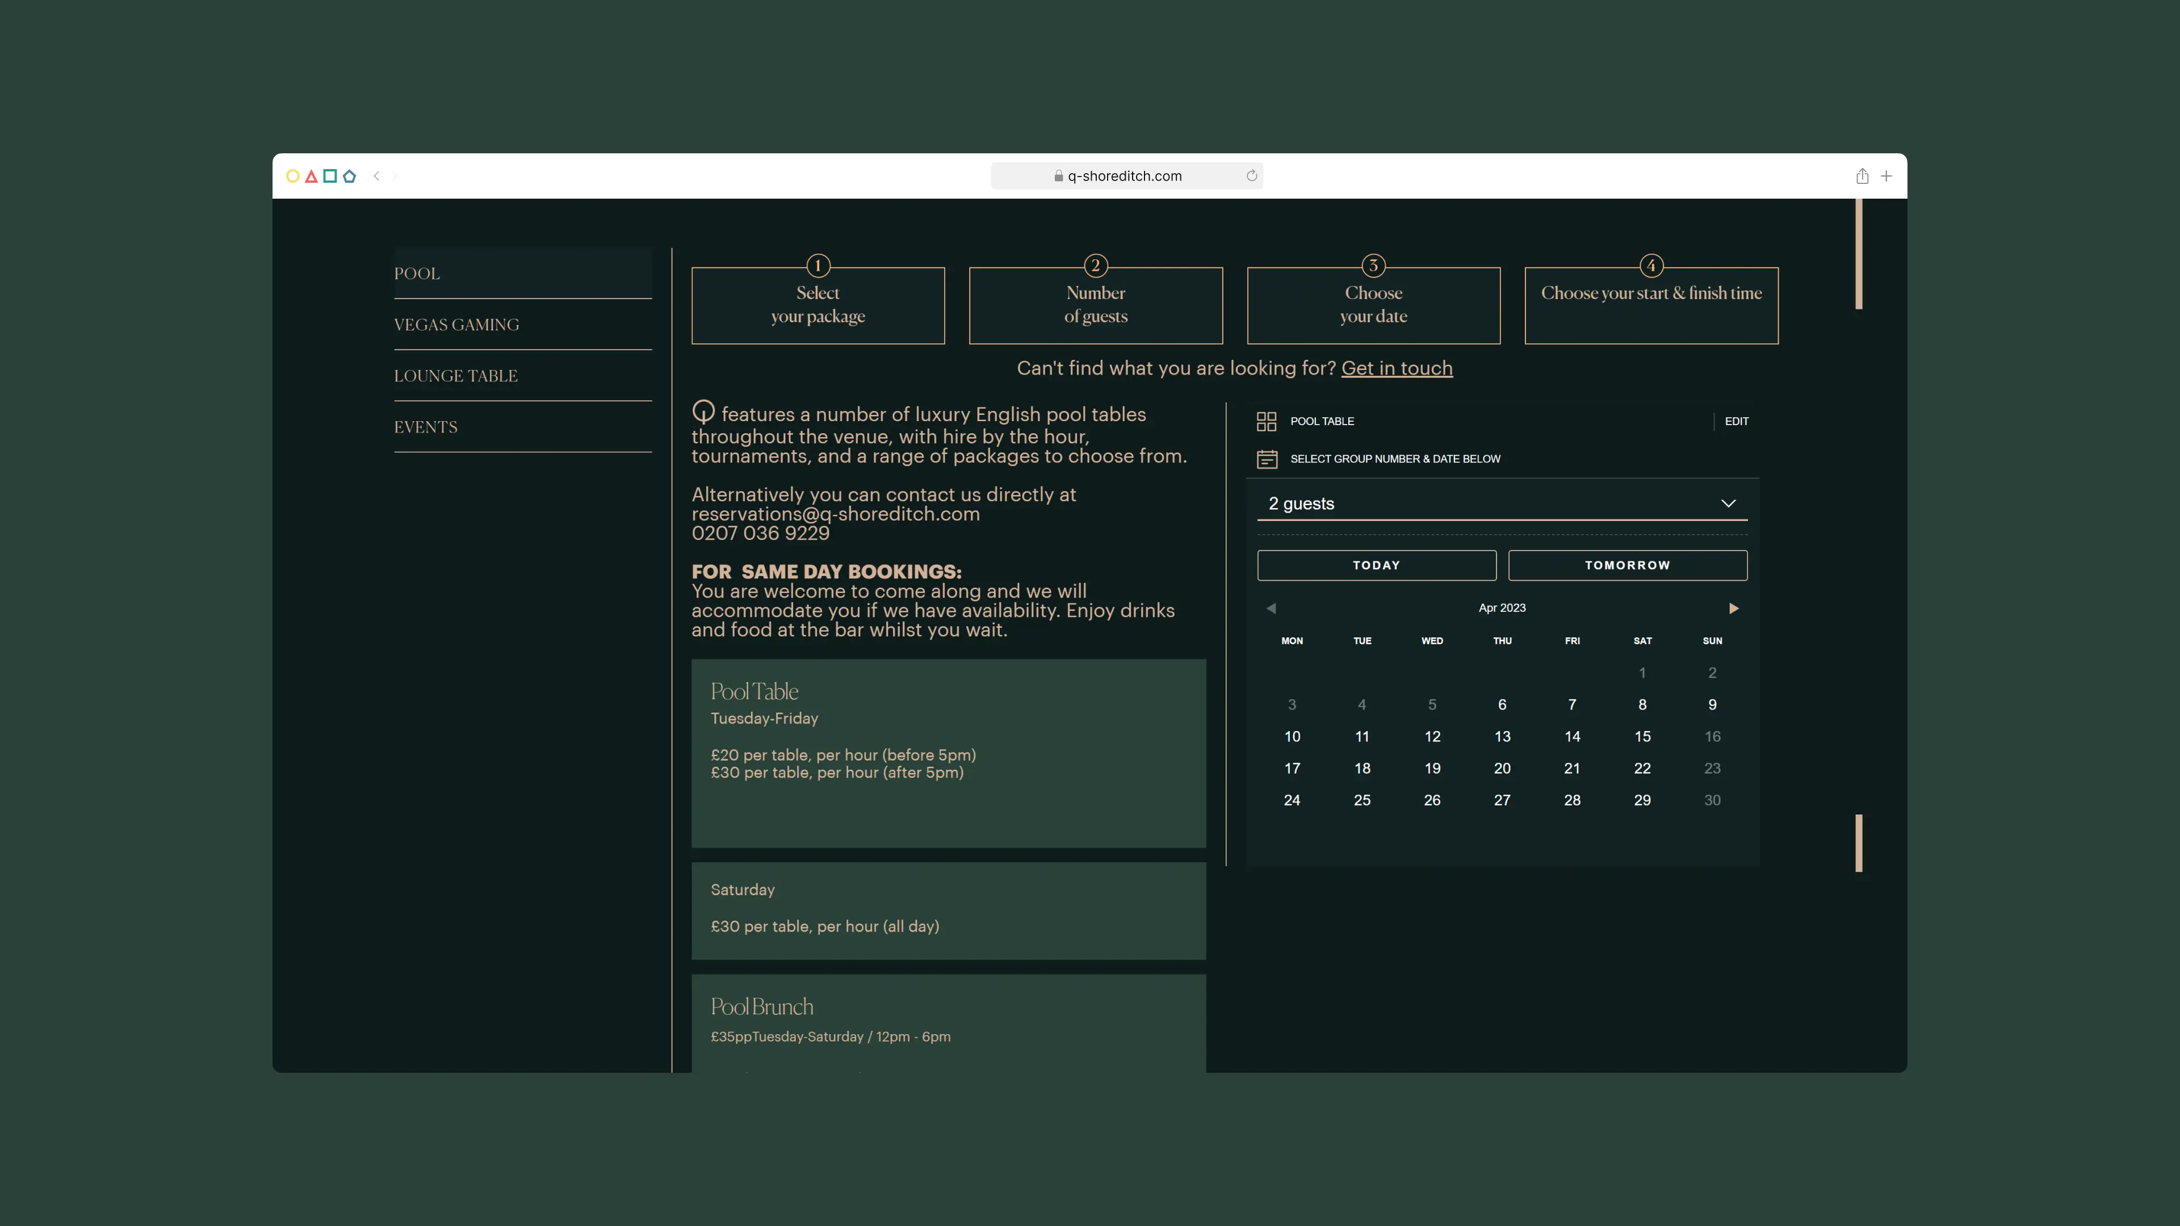This screenshot has height=1226, width=2180.
Task: Click the browser back arrow
Action: click(x=376, y=176)
